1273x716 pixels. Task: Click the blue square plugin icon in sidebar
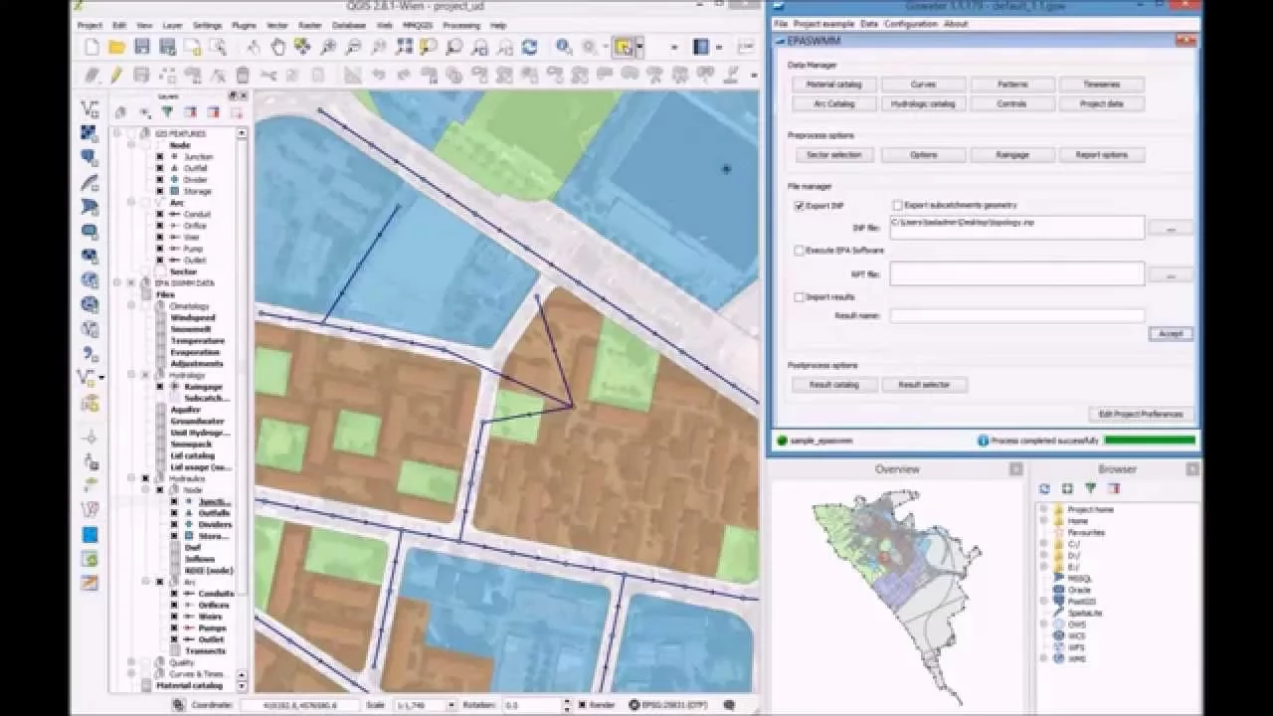pyautogui.click(x=90, y=535)
